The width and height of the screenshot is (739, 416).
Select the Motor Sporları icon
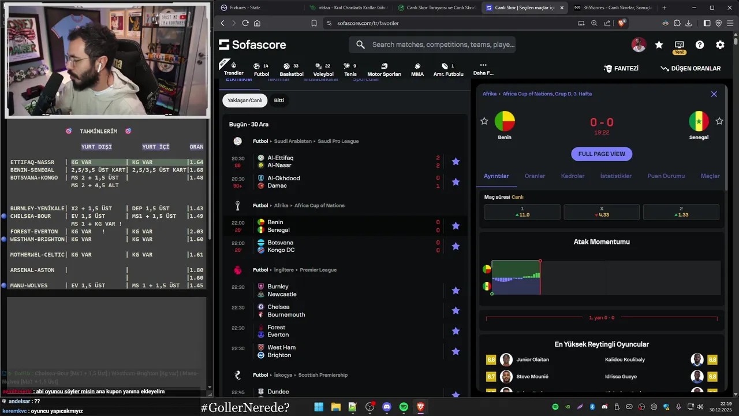click(x=384, y=70)
